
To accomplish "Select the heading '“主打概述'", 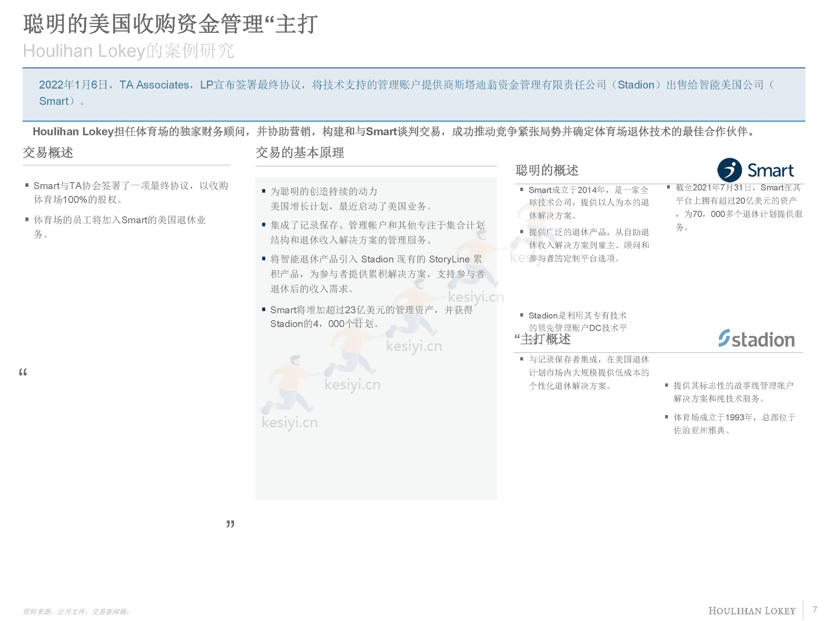I will tap(542, 339).
